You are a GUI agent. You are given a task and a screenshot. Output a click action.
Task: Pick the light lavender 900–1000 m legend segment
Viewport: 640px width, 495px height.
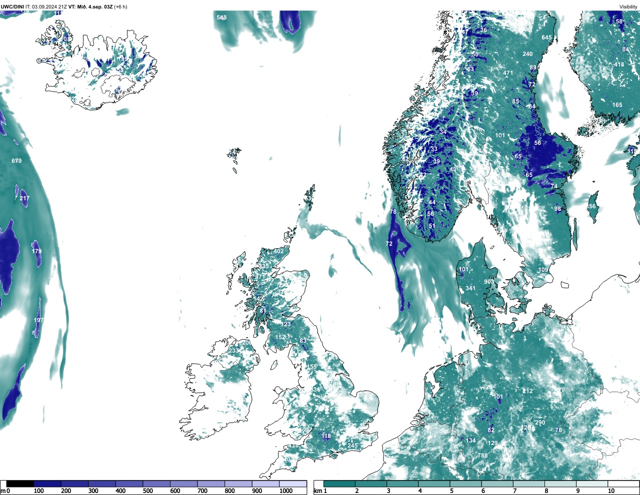[265, 484]
